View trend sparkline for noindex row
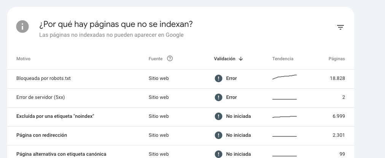 pyautogui.click(x=285, y=117)
